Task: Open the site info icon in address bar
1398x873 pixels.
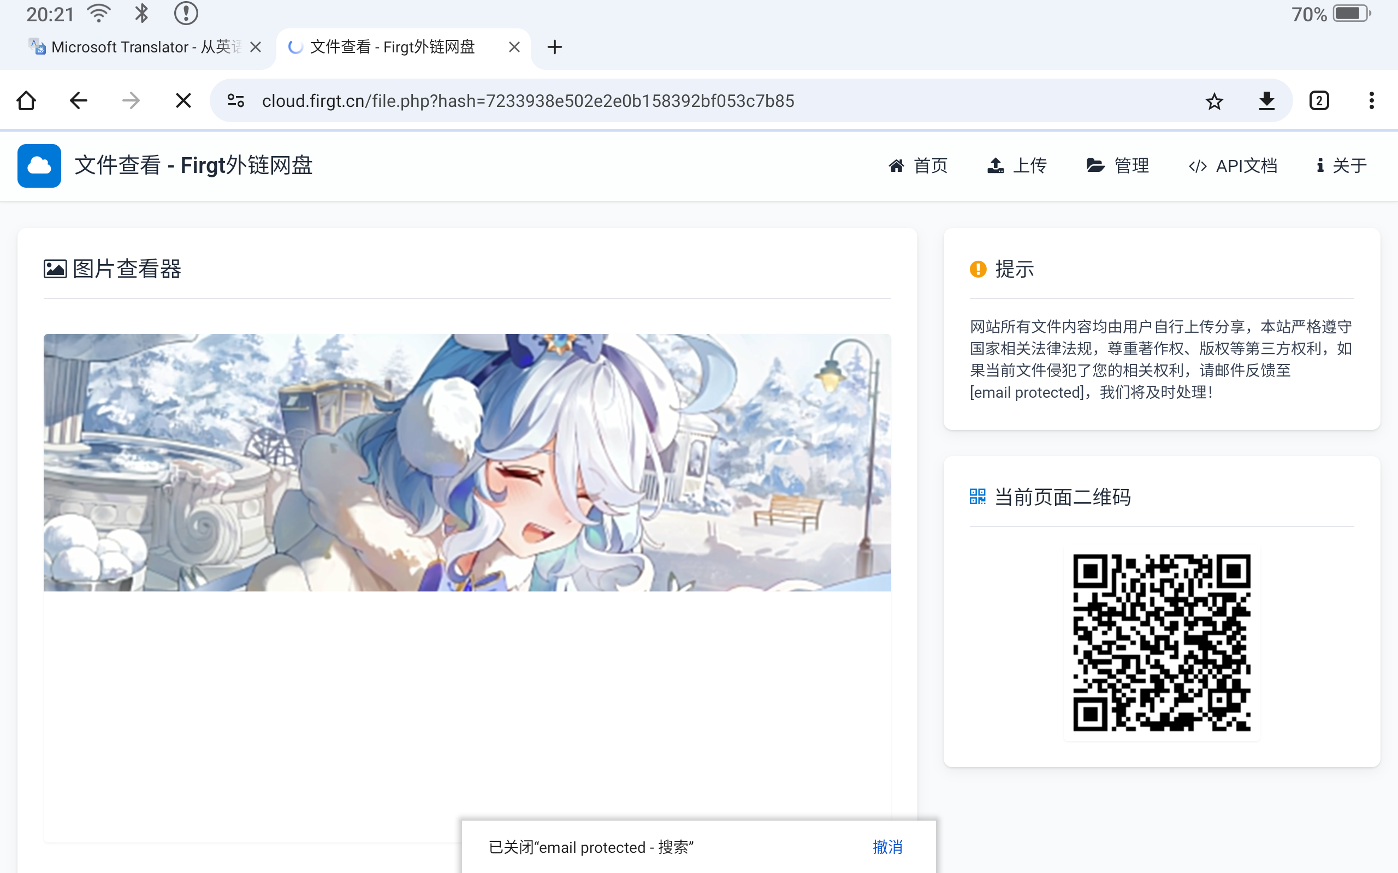Action: [x=236, y=101]
